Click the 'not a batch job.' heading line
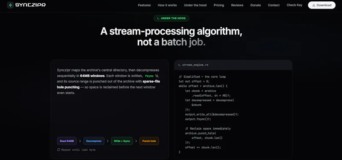This screenshot has height=160, width=342. click(171, 42)
